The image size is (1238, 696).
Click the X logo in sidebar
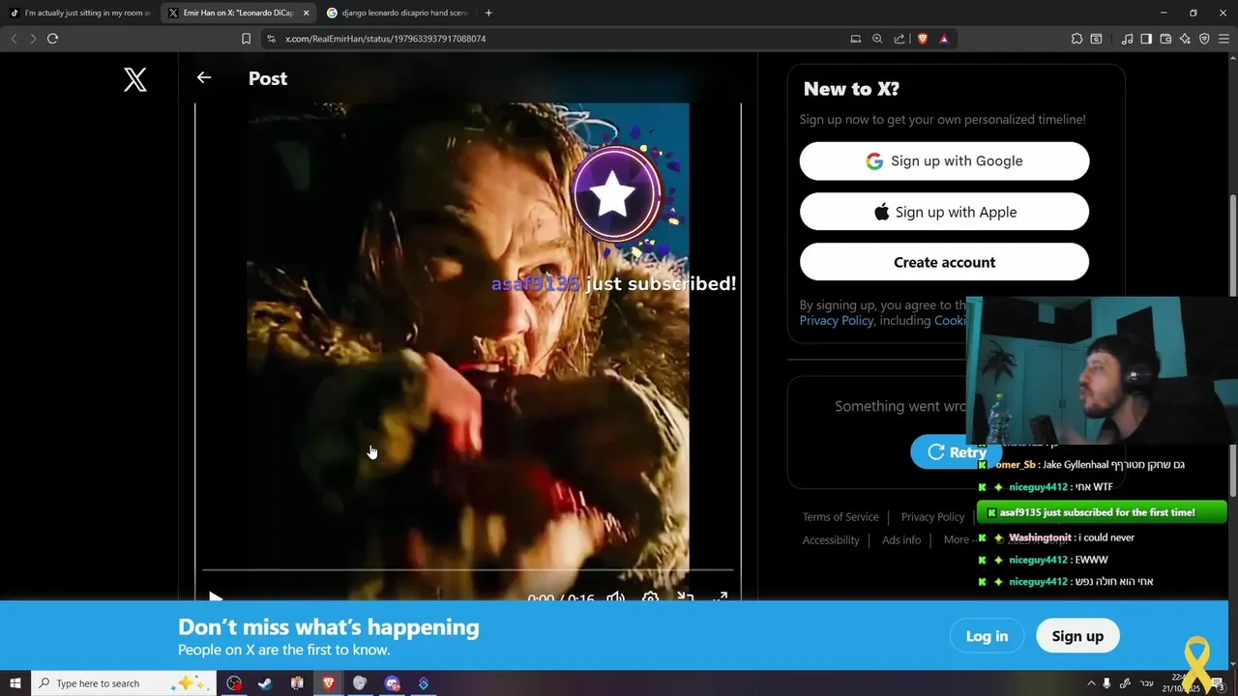135,79
